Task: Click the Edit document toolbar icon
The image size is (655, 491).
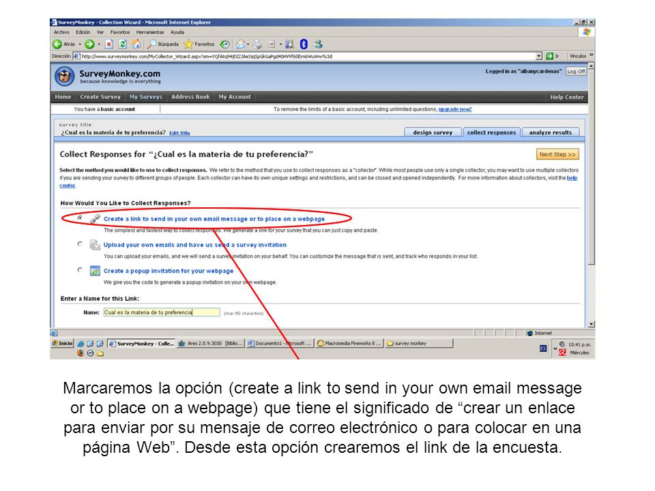Action: 271,44
